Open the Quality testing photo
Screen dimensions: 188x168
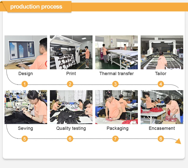pos(71,107)
